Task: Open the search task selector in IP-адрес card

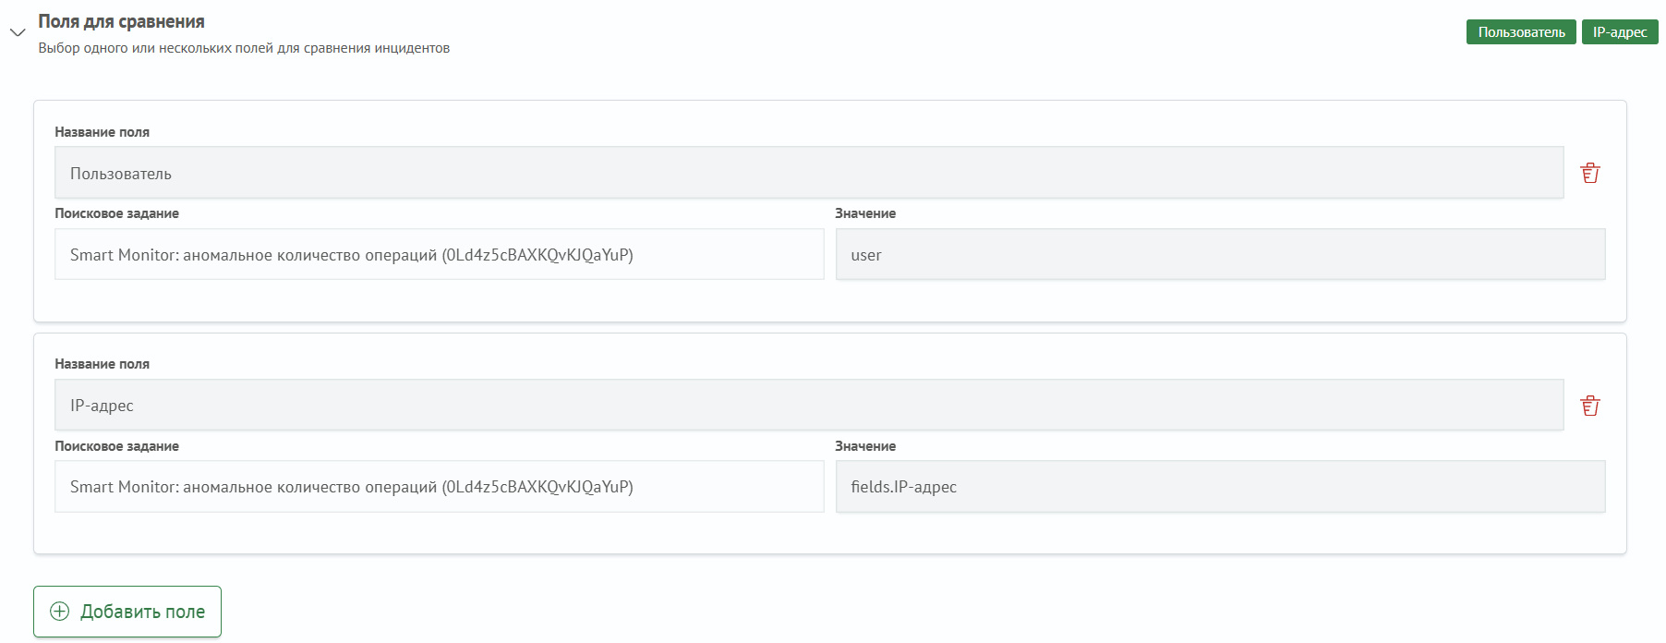Action: coord(439,487)
